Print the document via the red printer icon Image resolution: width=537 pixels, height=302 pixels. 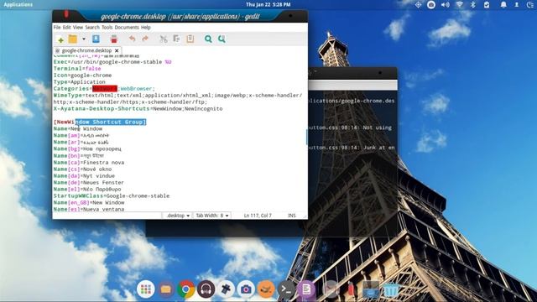coord(114,39)
